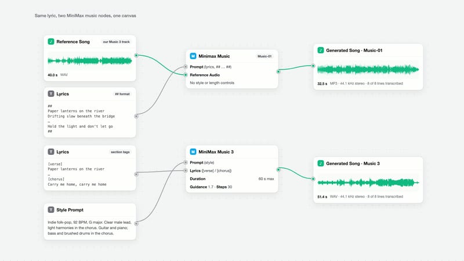Click the Generated Song Music 3 waveform
464x261 pixels.
[x=368, y=183]
